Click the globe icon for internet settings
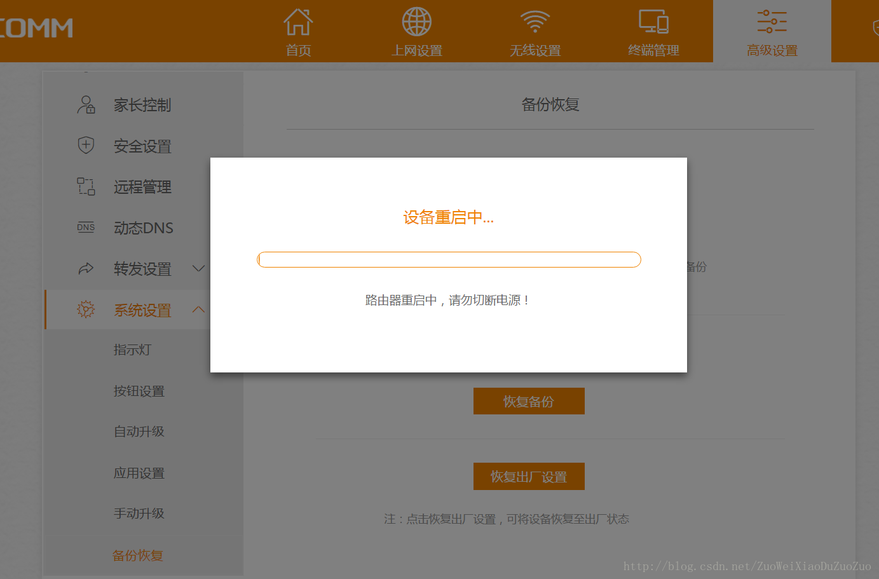This screenshot has height=579, width=879. pyautogui.click(x=416, y=22)
